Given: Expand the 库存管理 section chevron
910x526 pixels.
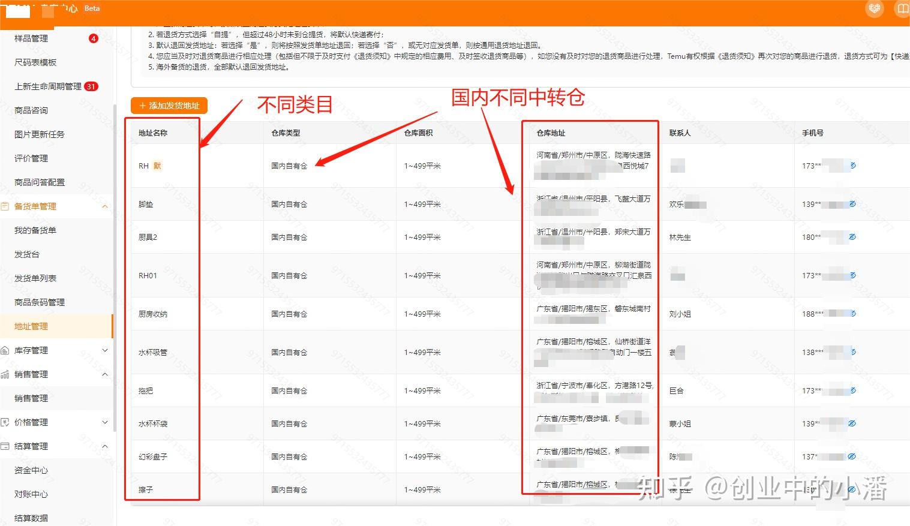Looking at the screenshot, I should (105, 350).
